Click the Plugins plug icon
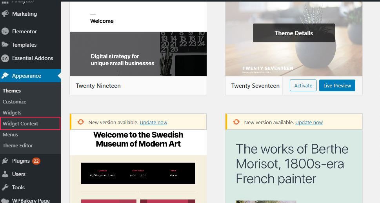Image resolution: width=380 pixels, height=203 pixels. point(5,161)
